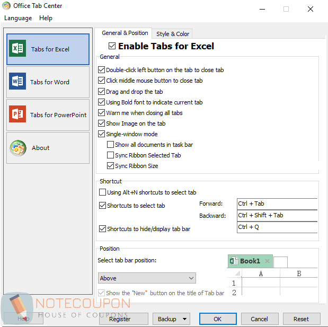Enable Using Alt+N shortcuts to select tab
This screenshot has height=327, width=328.
102,192
